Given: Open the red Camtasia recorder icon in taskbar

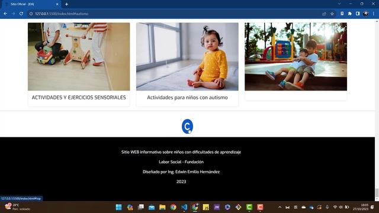Looking at the screenshot, I should point(260,207).
